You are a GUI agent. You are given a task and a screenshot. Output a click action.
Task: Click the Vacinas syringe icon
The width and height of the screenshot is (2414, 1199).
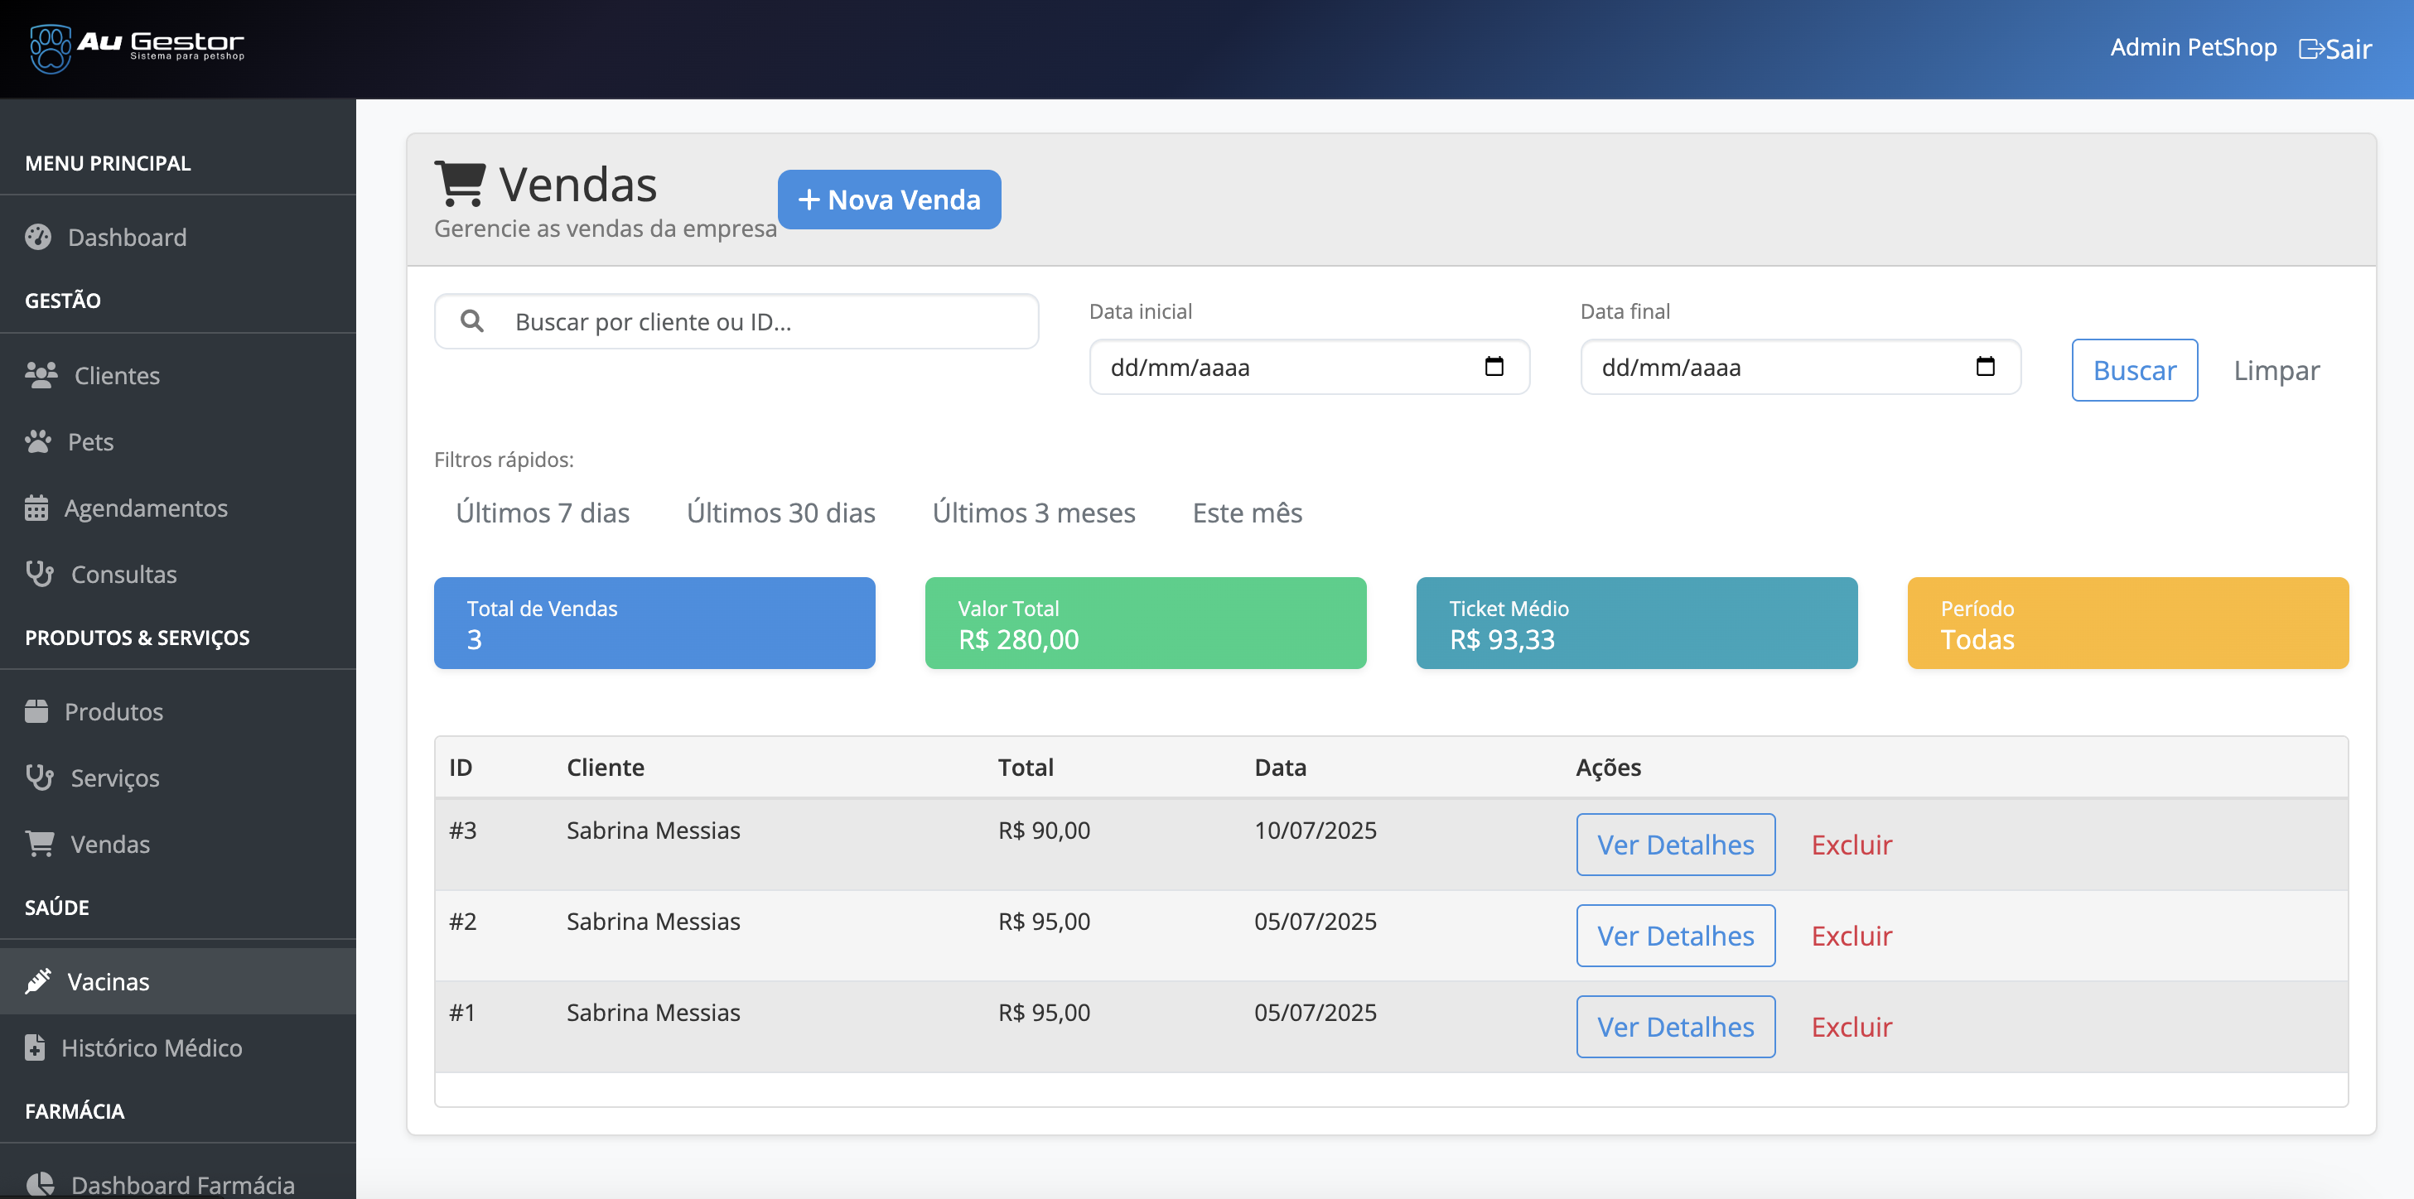coord(38,980)
